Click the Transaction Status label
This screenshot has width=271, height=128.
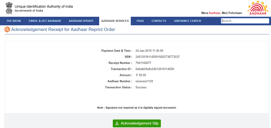[x=119, y=87]
